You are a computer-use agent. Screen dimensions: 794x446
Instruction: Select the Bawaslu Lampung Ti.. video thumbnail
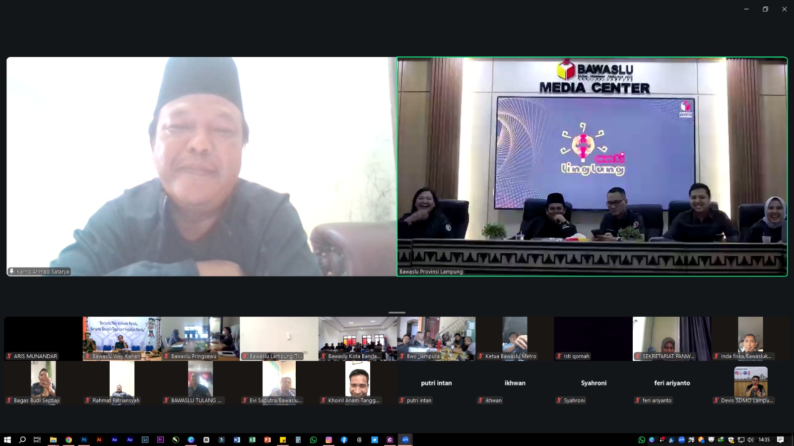pyautogui.click(x=279, y=339)
